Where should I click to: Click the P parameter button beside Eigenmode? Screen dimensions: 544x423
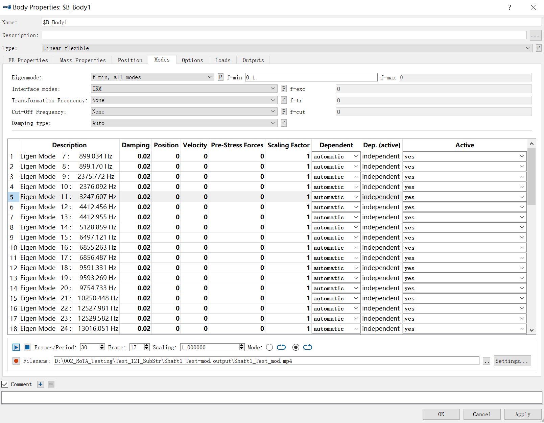(220, 77)
